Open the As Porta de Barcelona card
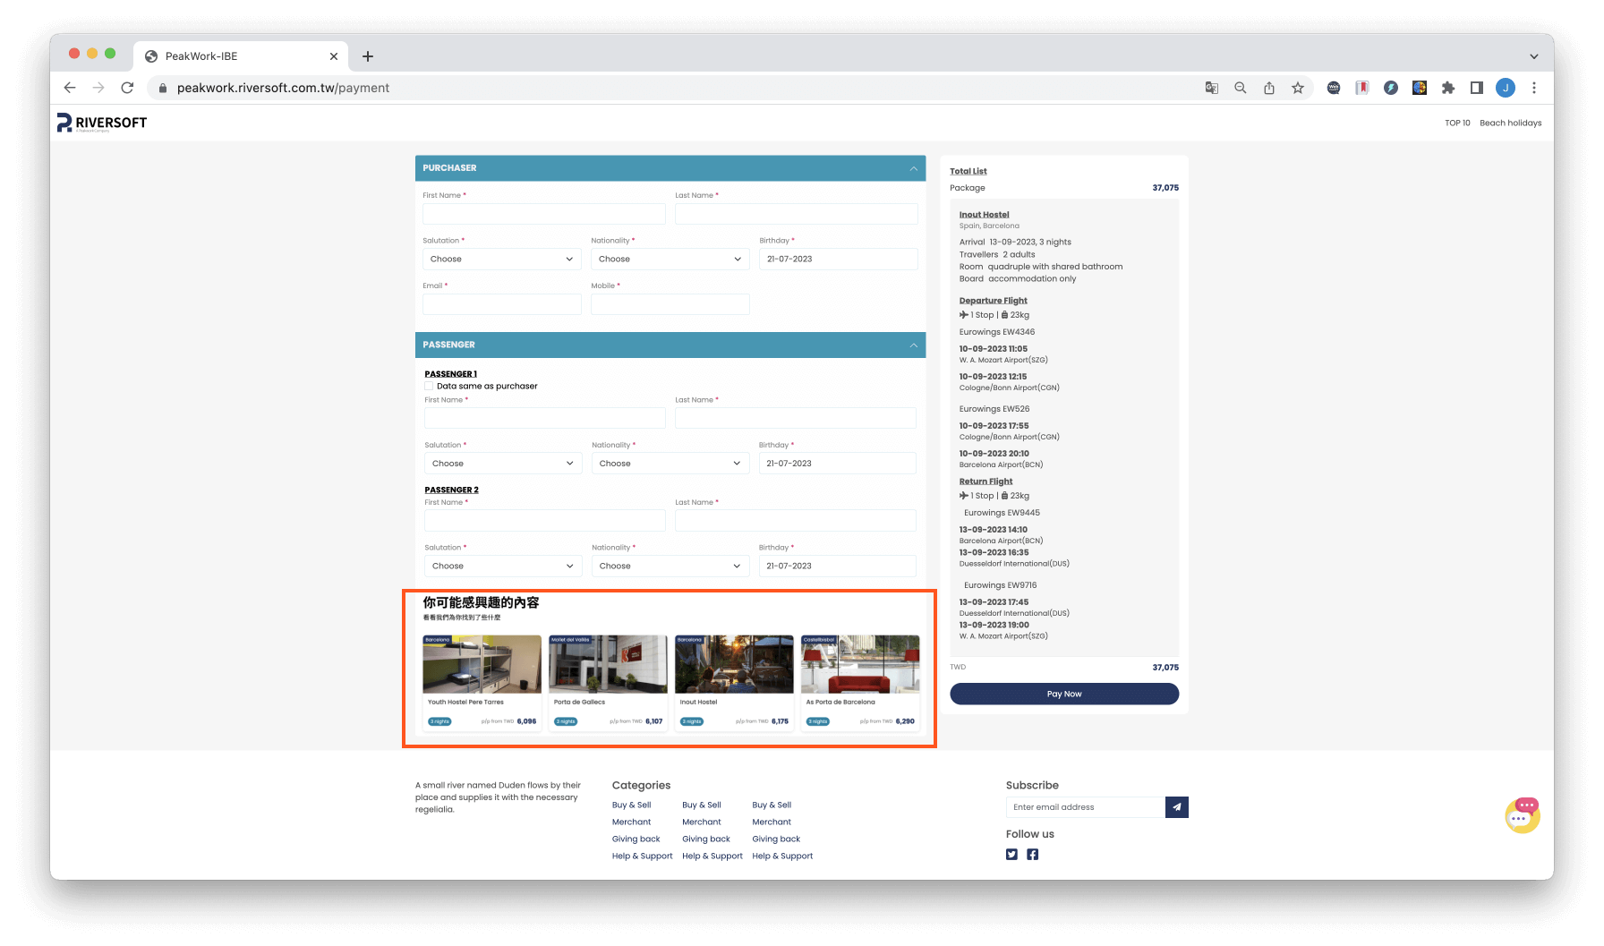Screen dimensions: 1604x946 (x=860, y=683)
